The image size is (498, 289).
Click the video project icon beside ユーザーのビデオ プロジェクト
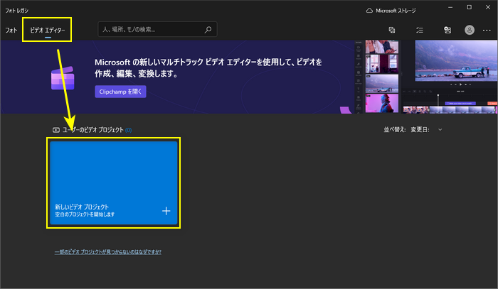[x=56, y=130]
